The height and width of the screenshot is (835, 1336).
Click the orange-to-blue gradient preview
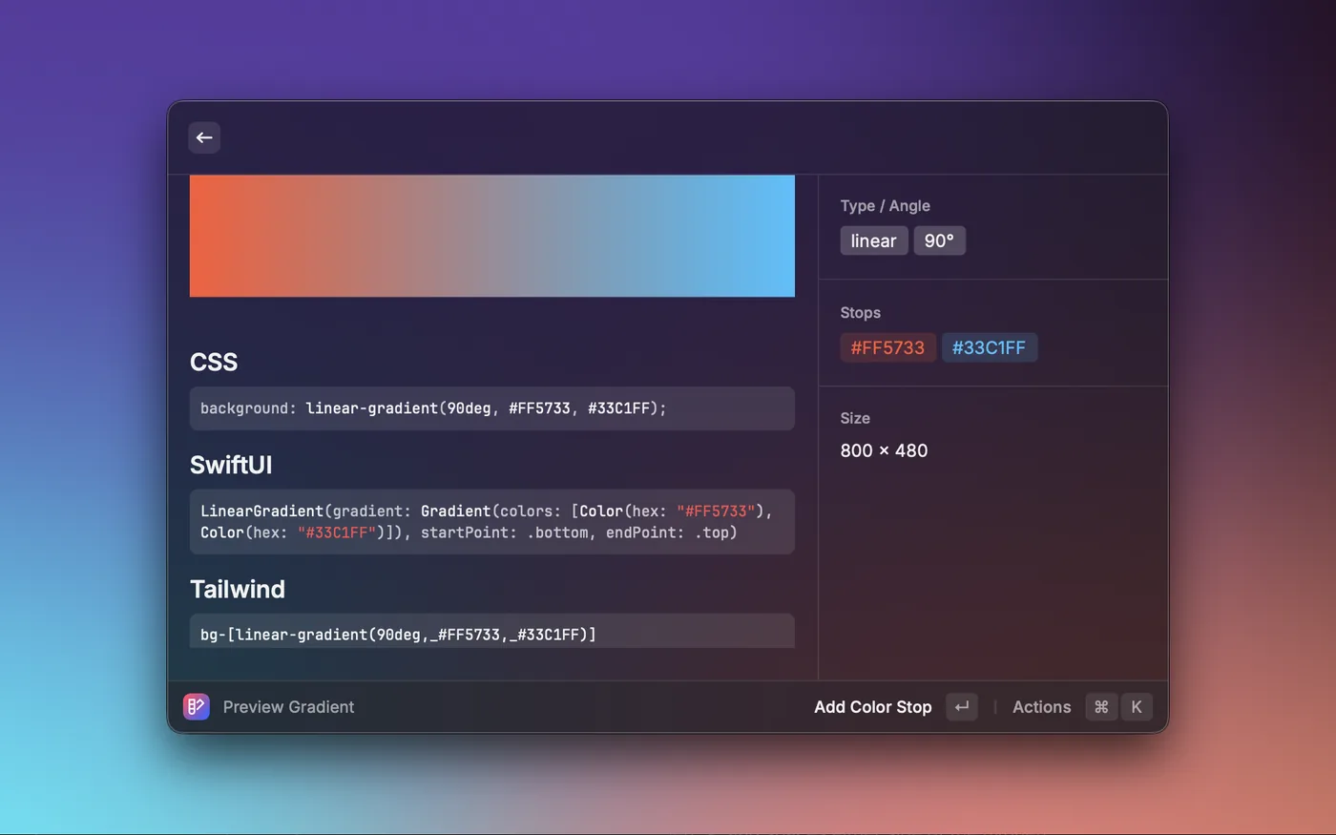coord(492,236)
